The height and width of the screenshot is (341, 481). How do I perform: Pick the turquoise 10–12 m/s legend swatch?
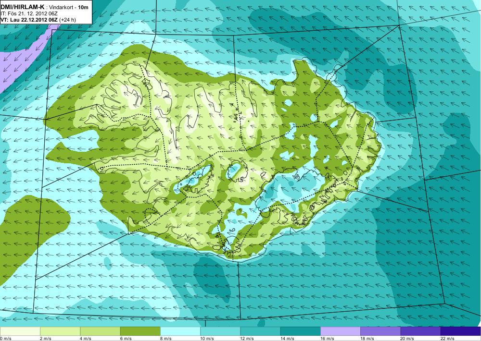click(x=220, y=331)
